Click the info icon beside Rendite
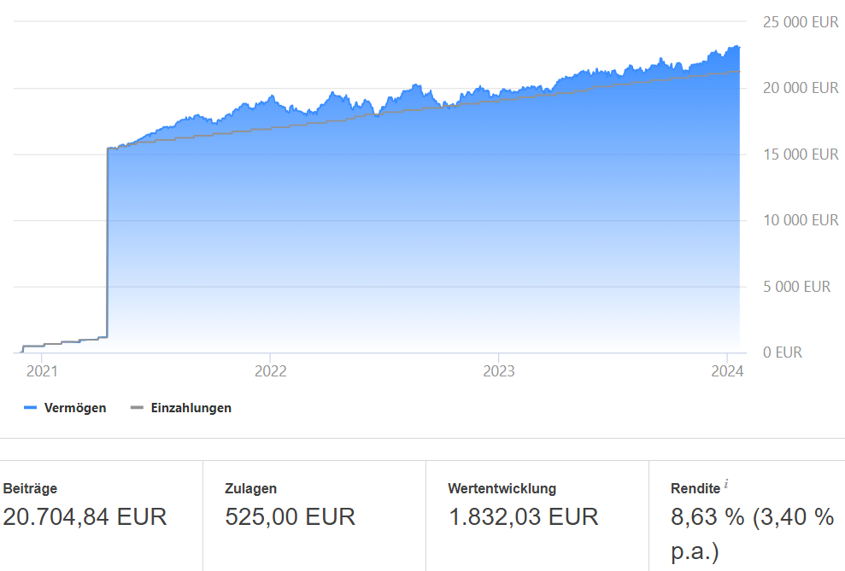 [x=727, y=484]
